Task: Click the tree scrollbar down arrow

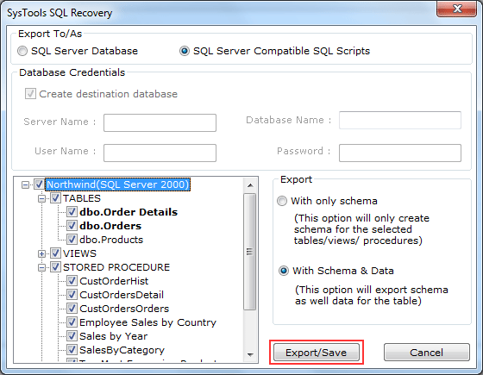Action: click(250, 355)
